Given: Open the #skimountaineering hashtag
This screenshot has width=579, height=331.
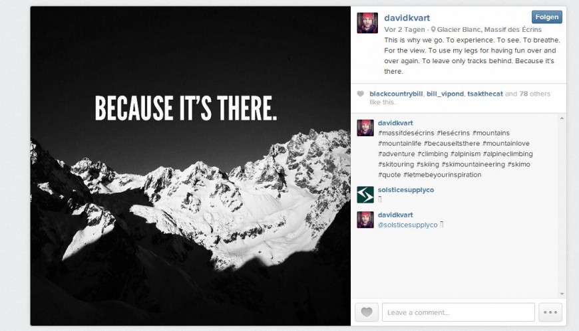Looking at the screenshot, I should tap(473, 164).
